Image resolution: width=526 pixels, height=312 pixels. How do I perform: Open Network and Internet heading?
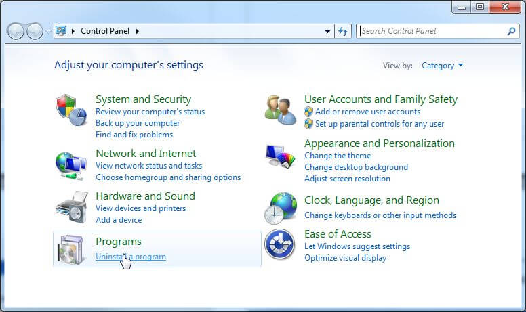click(146, 154)
